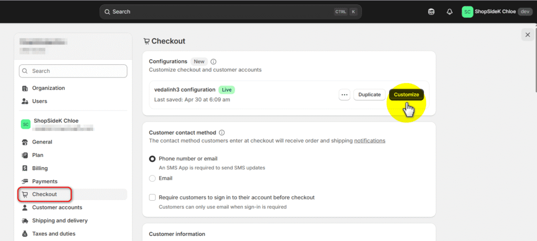Screen dimensions: 537x241
Task: Click the Live status badge
Action: pyautogui.click(x=227, y=90)
